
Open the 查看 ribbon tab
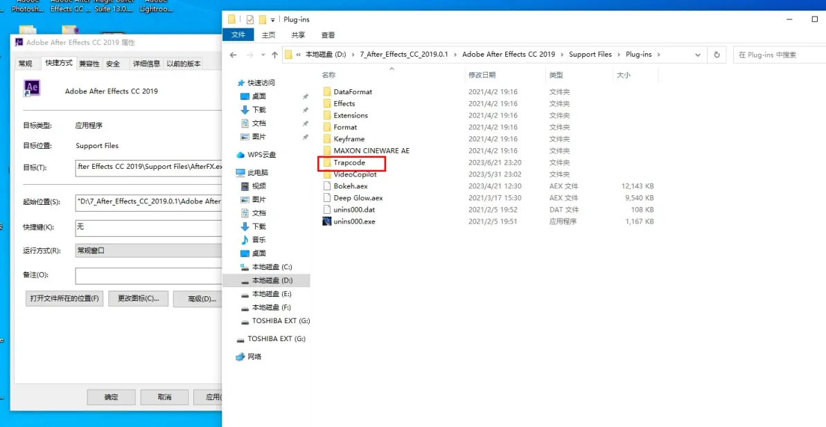point(328,35)
